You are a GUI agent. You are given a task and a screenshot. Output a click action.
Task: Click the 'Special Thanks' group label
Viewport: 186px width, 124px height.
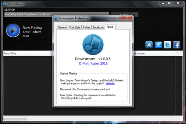coord(69,74)
